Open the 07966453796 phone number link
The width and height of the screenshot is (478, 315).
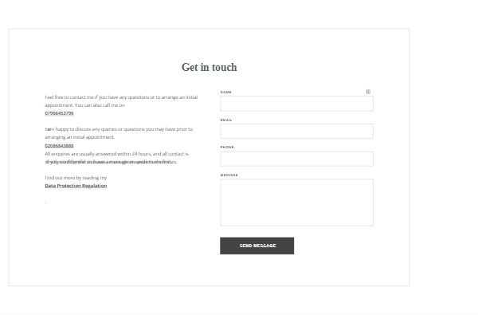[59, 113]
